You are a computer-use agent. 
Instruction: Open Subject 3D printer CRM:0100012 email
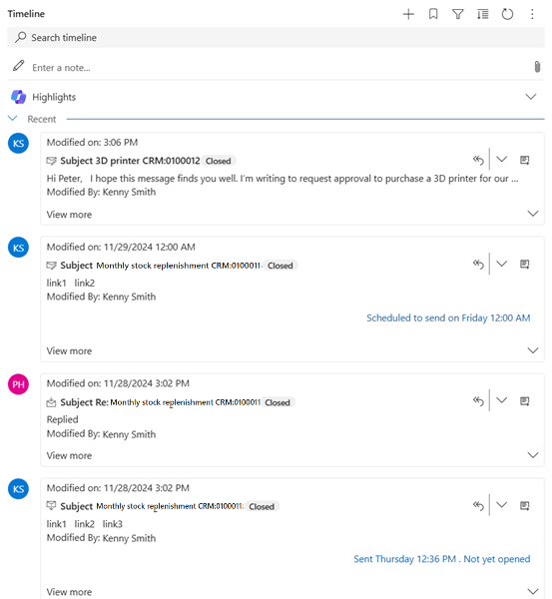(131, 161)
